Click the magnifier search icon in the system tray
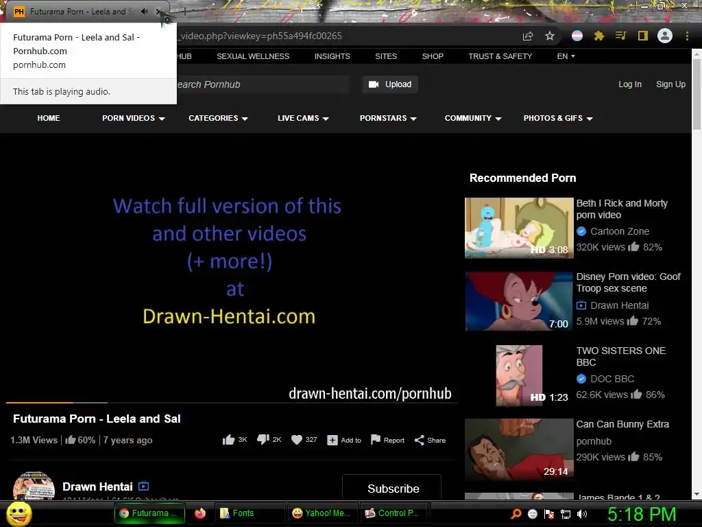 pos(516,513)
